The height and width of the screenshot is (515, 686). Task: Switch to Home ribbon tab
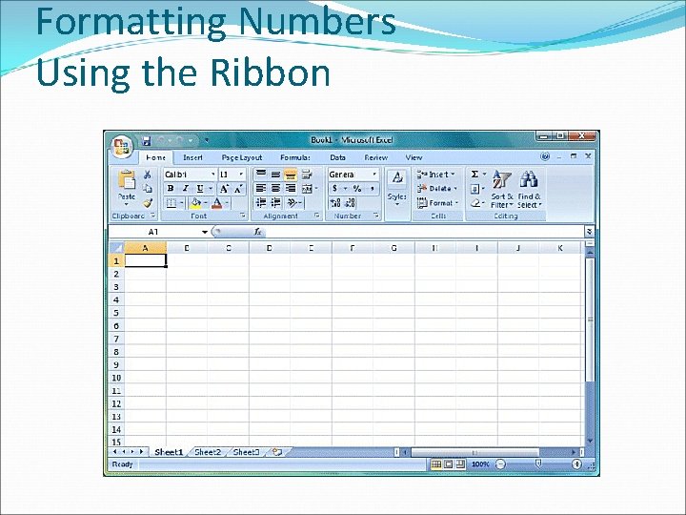(155, 157)
